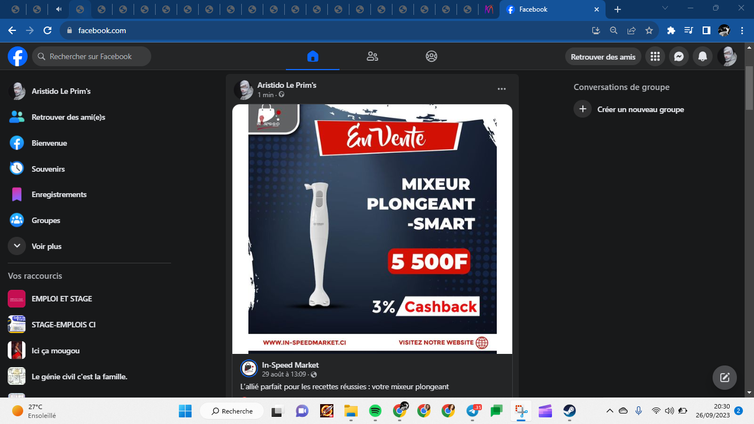Open Spotify from the Windows taskbar
This screenshot has width=754, height=424.
(375, 411)
